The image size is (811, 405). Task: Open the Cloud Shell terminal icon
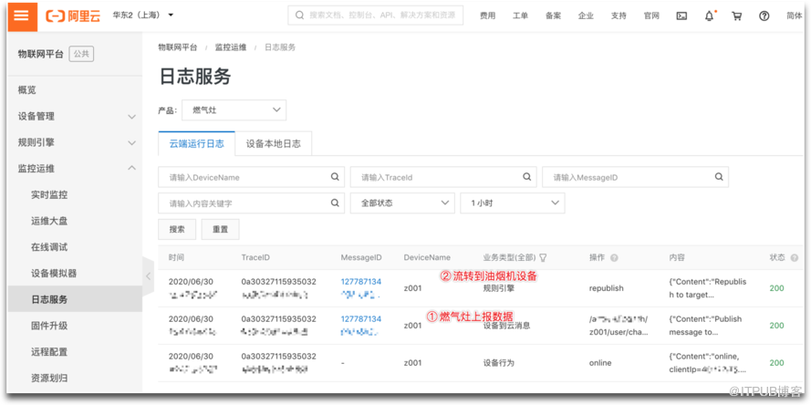(681, 16)
